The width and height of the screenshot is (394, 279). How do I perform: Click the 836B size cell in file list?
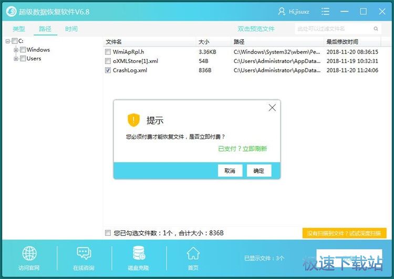(x=205, y=70)
